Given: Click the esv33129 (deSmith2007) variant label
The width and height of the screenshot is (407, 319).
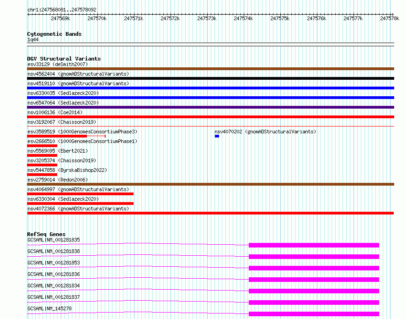Looking at the screenshot, I should click(58, 64).
